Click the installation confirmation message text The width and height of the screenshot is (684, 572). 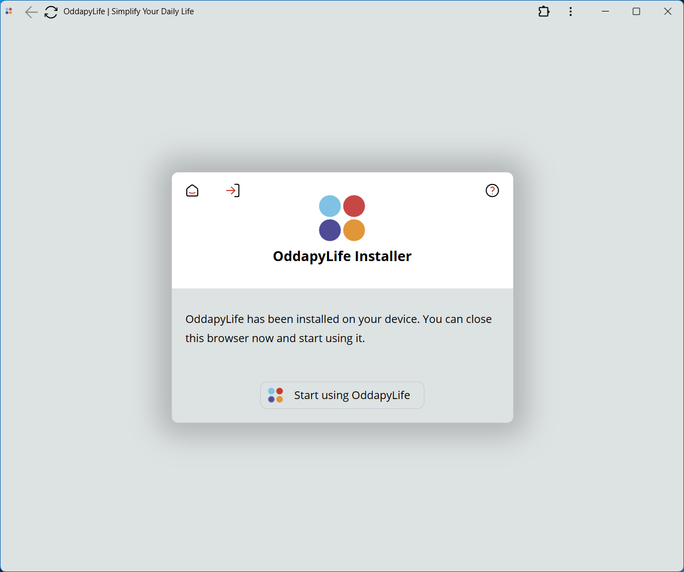click(x=338, y=328)
